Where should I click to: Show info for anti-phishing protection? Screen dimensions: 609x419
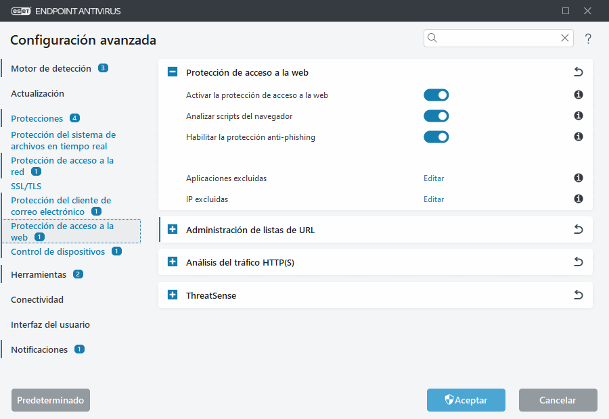point(579,137)
